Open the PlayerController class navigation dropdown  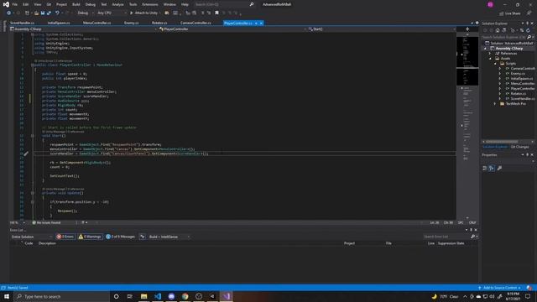click(232, 29)
